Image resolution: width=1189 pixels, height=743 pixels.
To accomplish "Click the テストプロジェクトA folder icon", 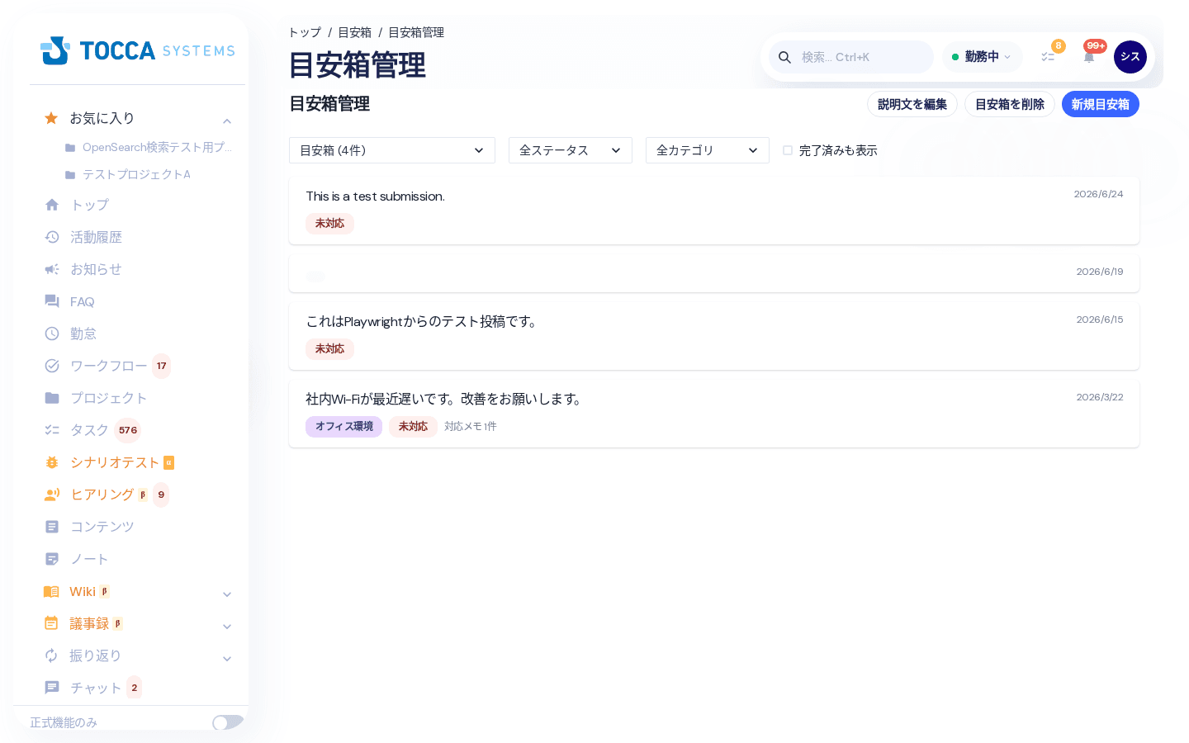I will 70,175.
